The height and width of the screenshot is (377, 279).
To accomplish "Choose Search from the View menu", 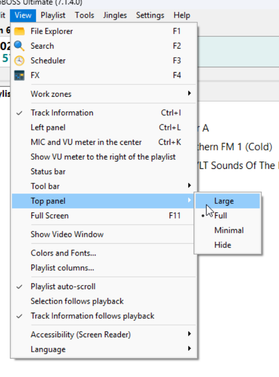I will 104,46.
